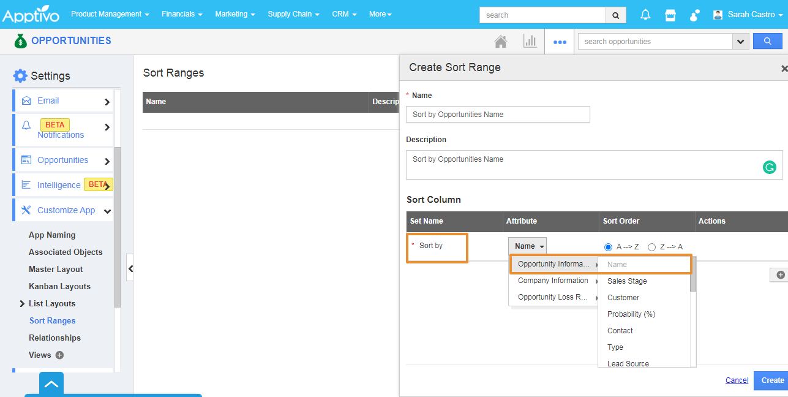Image resolution: width=788 pixels, height=397 pixels.
Task: Click the Cancel link
Action: (737, 380)
